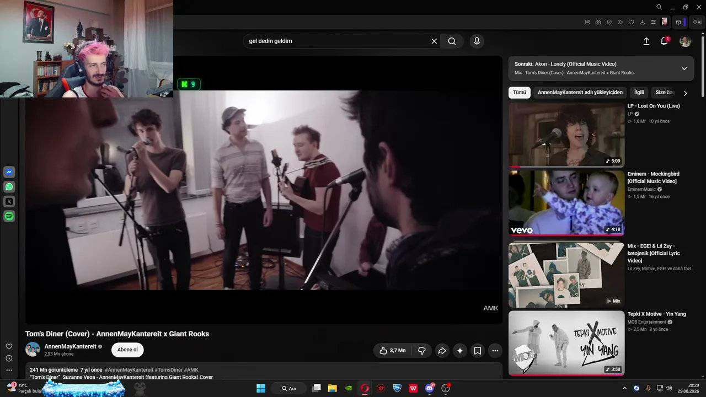Select the İlgili filter chip
This screenshot has height=397, width=706.
point(639,93)
